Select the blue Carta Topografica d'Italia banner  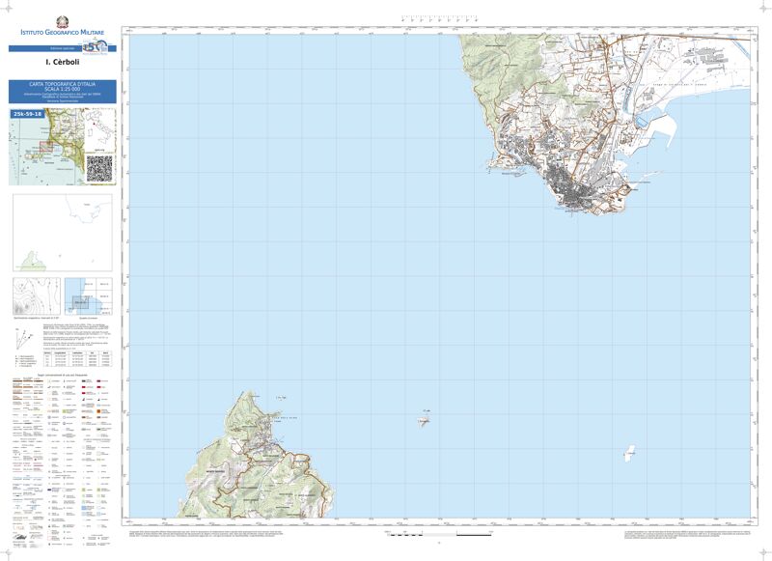pyautogui.click(x=62, y=92)
